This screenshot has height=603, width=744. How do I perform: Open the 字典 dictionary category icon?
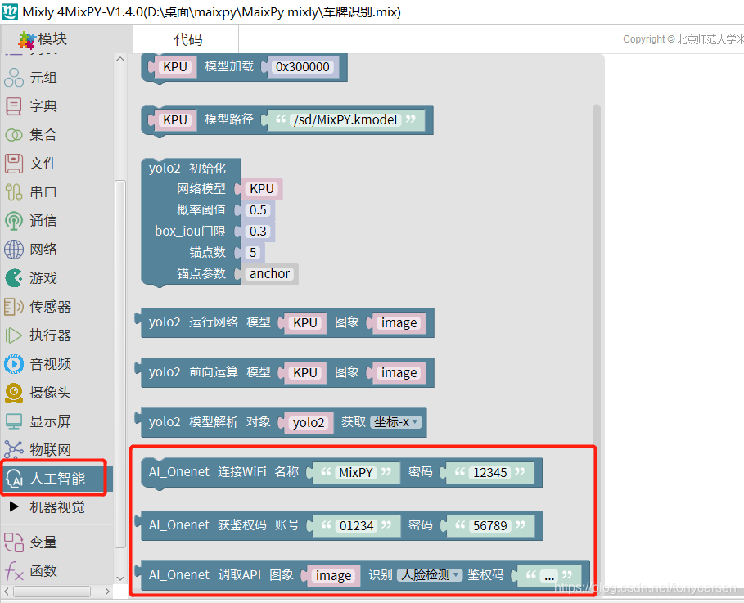pyautogui.click(x=14, y=106)
